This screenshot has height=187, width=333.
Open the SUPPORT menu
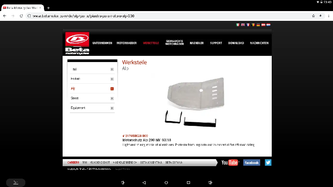point(216,43)
